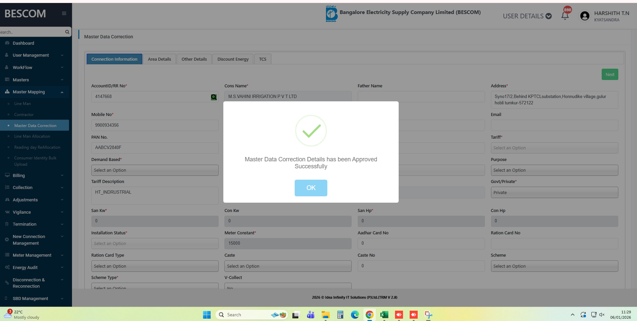
Task: Click the sidebar search magnifier icon
Action: [x=67, y=32]
